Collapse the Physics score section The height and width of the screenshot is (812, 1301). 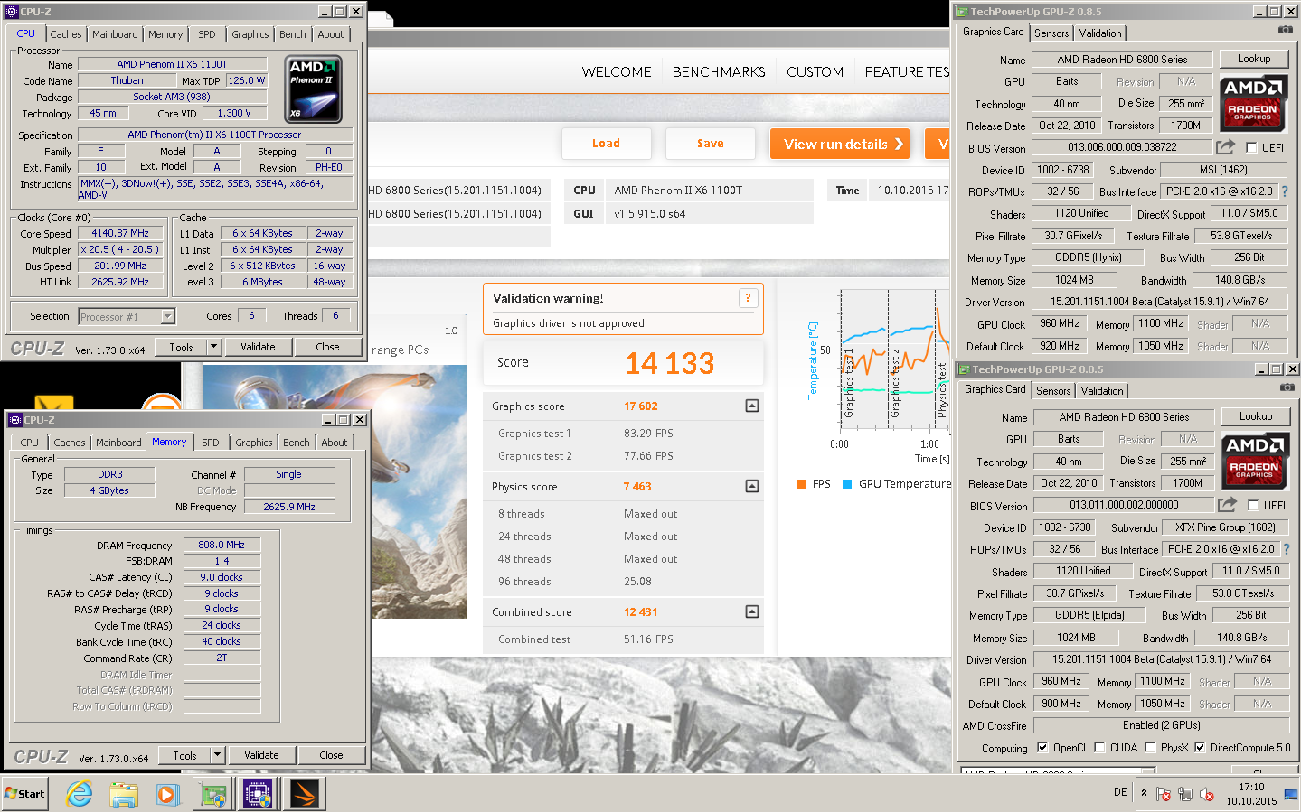[x=752, y=486]
